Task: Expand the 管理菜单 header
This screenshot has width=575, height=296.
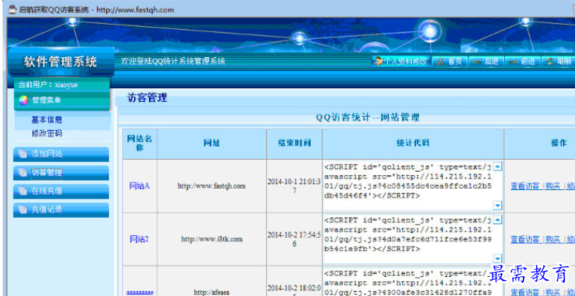Action: click(x=62, y=100)
